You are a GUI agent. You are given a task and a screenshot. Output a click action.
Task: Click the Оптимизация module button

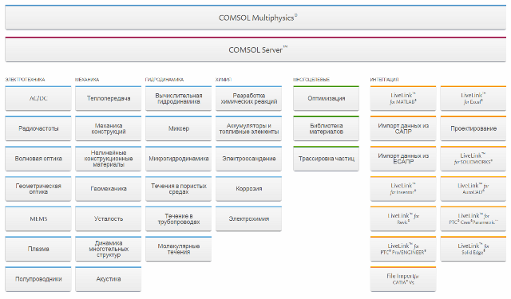pyautogui.click(x=327, y=98)
